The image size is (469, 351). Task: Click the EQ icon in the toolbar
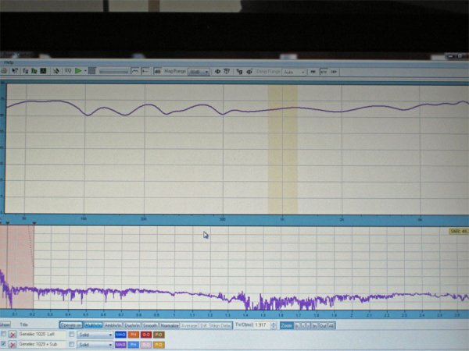pos(68,71)
